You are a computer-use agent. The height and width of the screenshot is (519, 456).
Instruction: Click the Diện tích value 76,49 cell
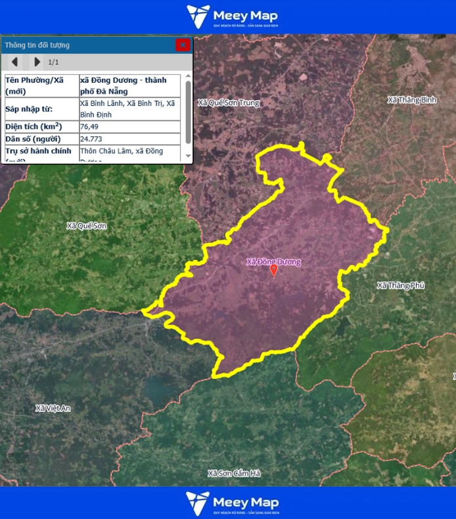[129, 126]
